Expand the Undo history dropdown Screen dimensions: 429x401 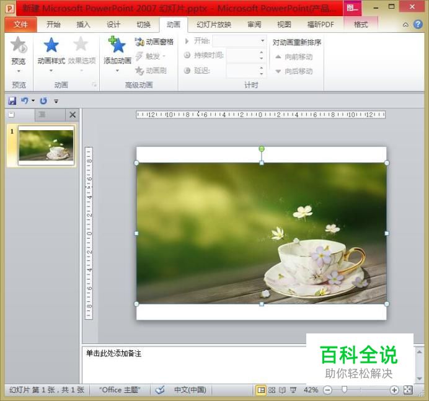33,101
